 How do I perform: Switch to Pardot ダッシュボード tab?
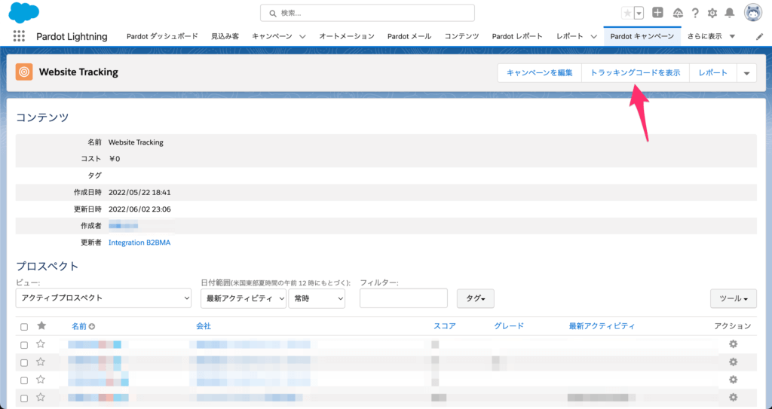162,36
